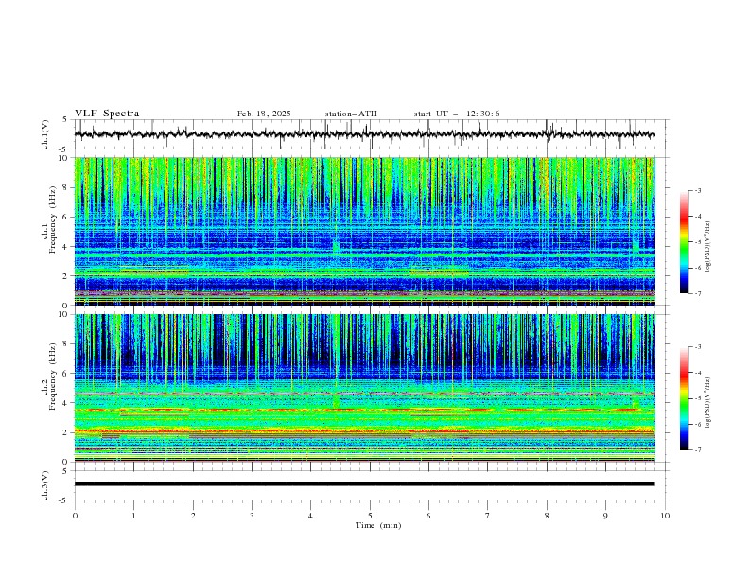Click the ch.1 PSD color scale bar
749x579 pixels.
(x=685, y=242)
